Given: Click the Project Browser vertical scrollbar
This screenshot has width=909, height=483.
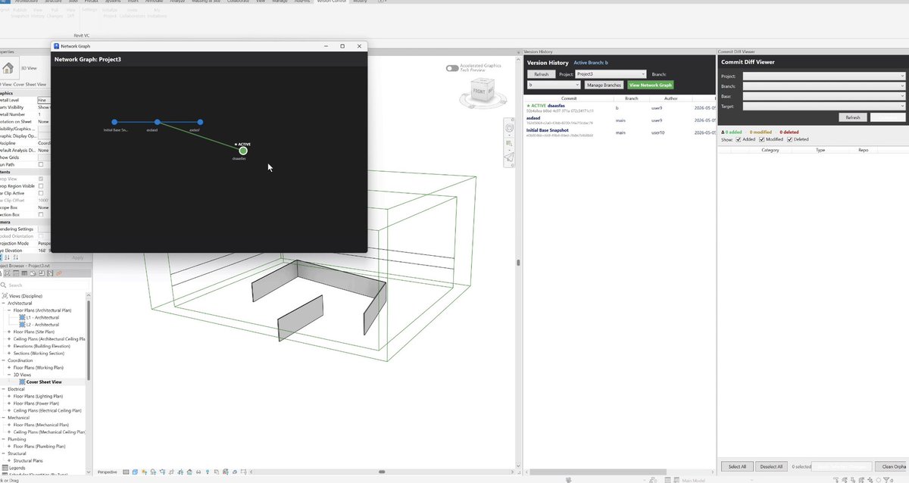Looking at the screenshot, I should click(x=89, y=341).
